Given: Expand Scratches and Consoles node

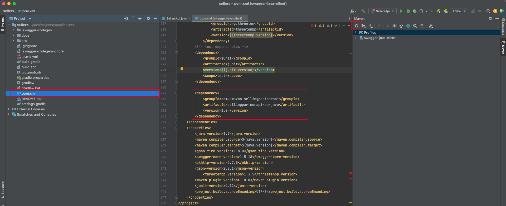Looking at the screenshot, I should tap(8, 114).
